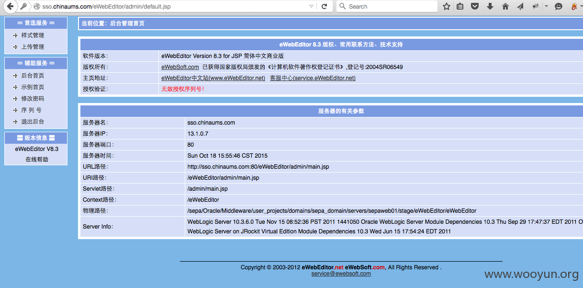The height and width of the screenshot is (288, 583).
Task: Click the software version text eWebEditor Version 8.3
Action: click(223, 56)
